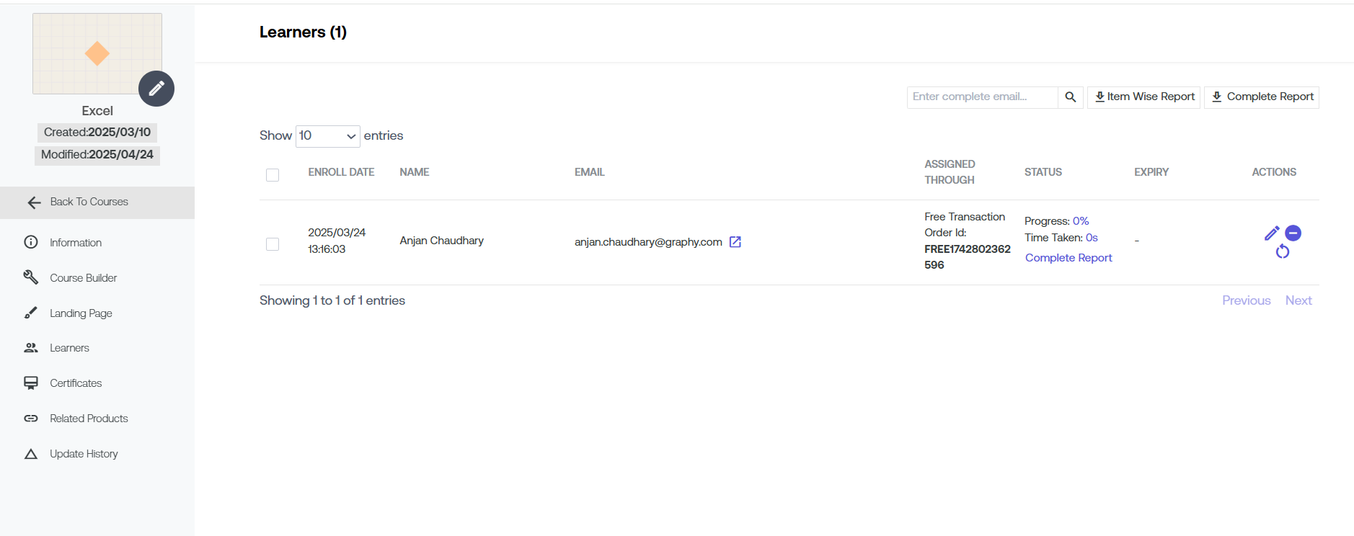
Task: Click the pencil edit icon on course thumbnail
Action: pyautogui.click(x=156, y=89)
